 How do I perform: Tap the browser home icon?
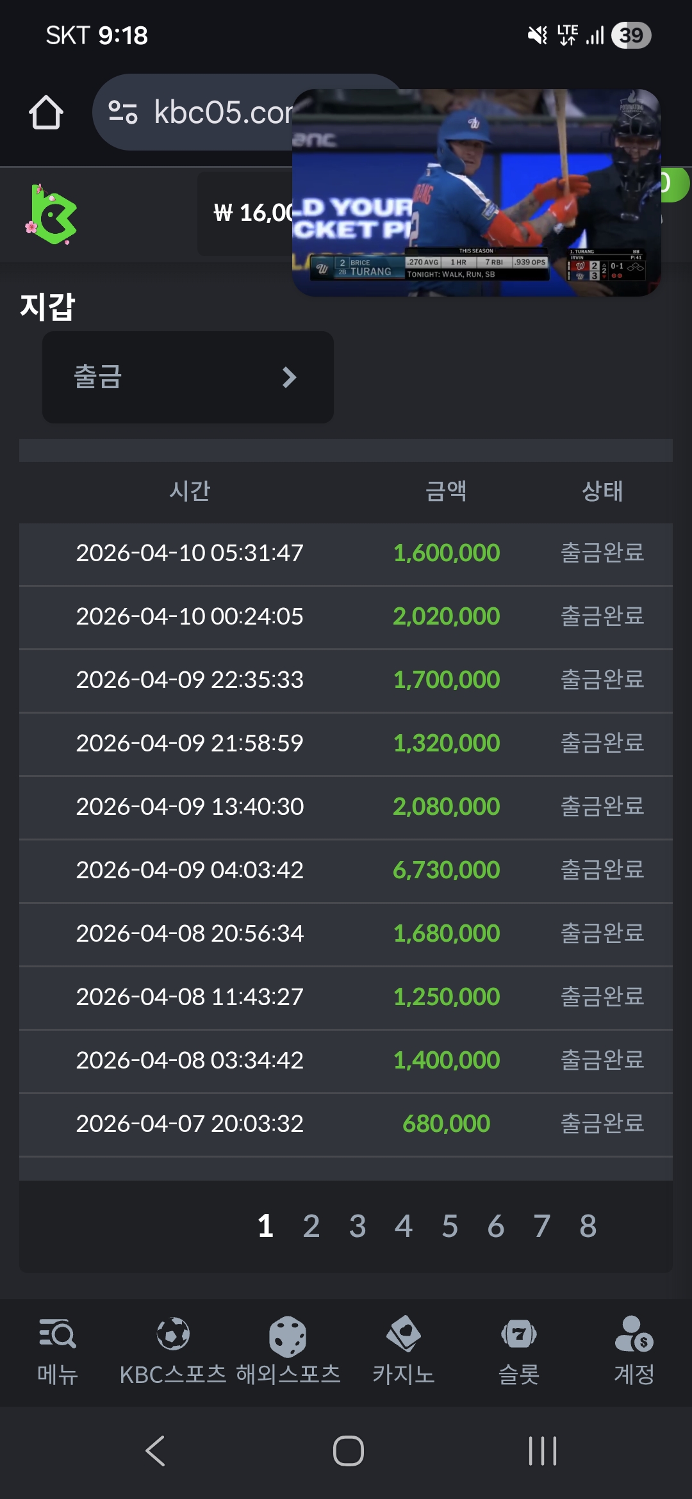pos(46,113)
